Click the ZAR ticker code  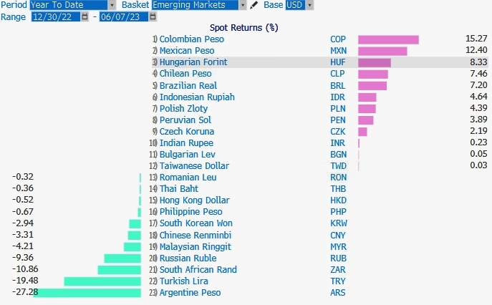click(x=338, y=270)
